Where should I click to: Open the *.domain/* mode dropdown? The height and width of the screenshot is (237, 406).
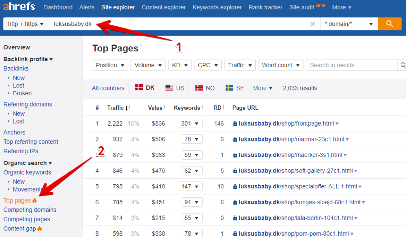point(348,24)
